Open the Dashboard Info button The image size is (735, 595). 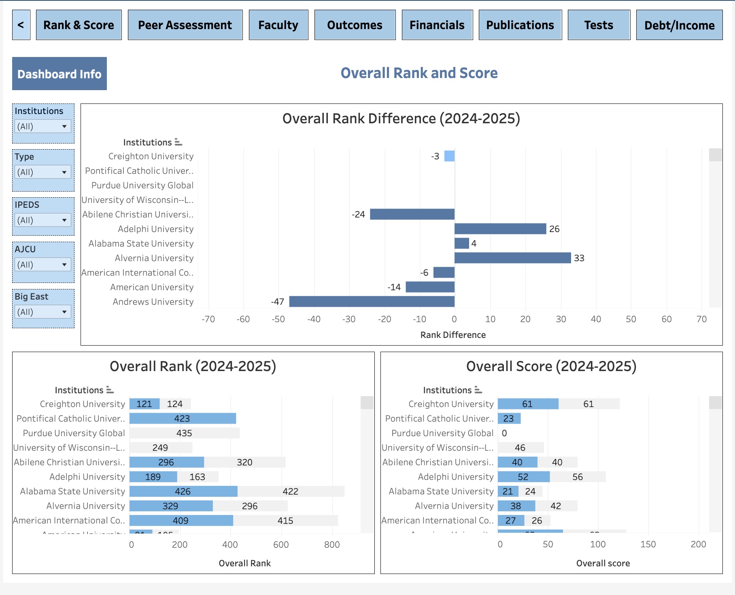[59, 74]
